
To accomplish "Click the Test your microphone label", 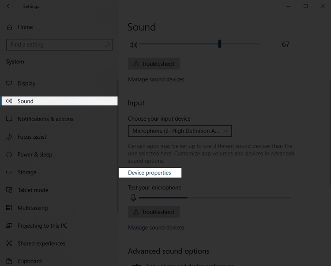I will [154, 188].
